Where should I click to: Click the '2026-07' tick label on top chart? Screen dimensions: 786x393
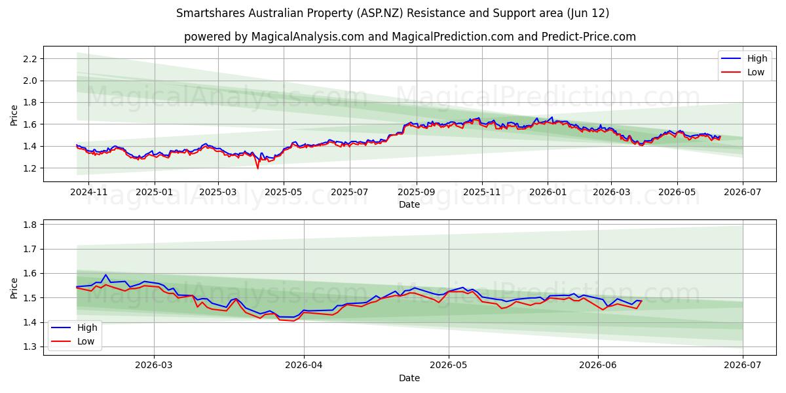pos(742,193)
